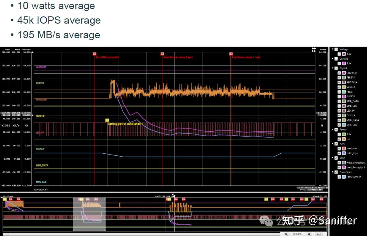Click the zoom-out magnifier in the bottom toolbar
This screenshot has width=367, height=236.
309,233
